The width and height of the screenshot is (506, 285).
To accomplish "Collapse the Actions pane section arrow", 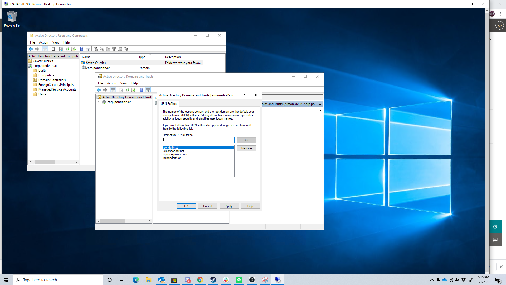I will click(320, 104).
